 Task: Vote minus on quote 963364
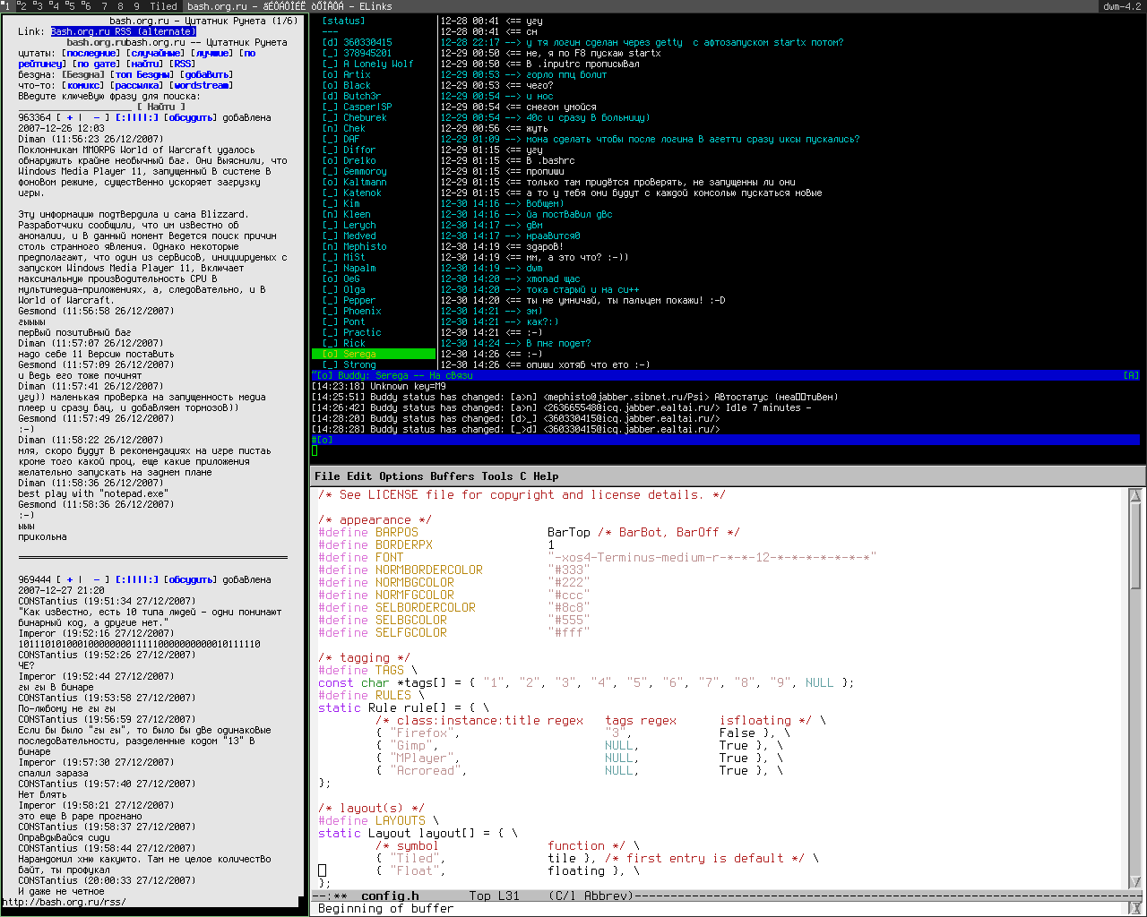coord(96,117)
